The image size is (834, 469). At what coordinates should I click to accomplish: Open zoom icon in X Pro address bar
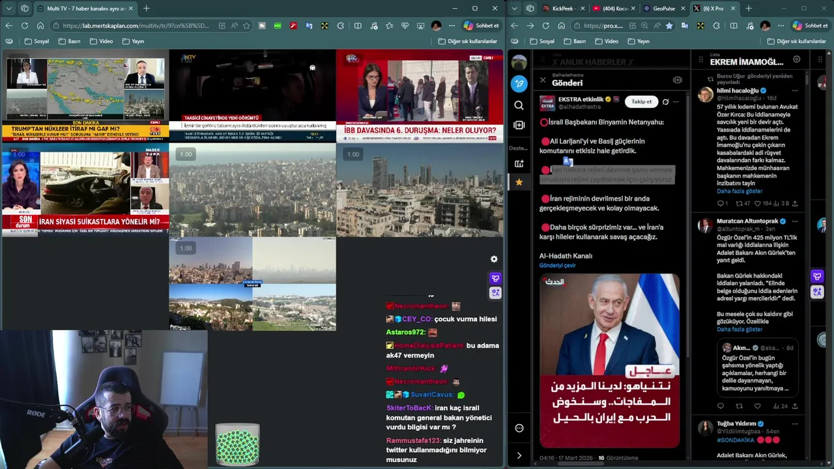click(644, 25)
